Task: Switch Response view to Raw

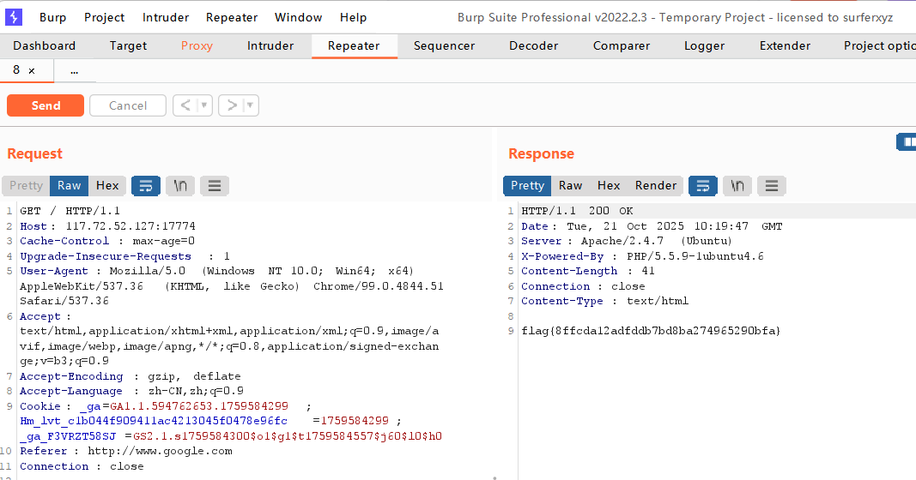Action: pyautogui.click(x=570, y=185)
